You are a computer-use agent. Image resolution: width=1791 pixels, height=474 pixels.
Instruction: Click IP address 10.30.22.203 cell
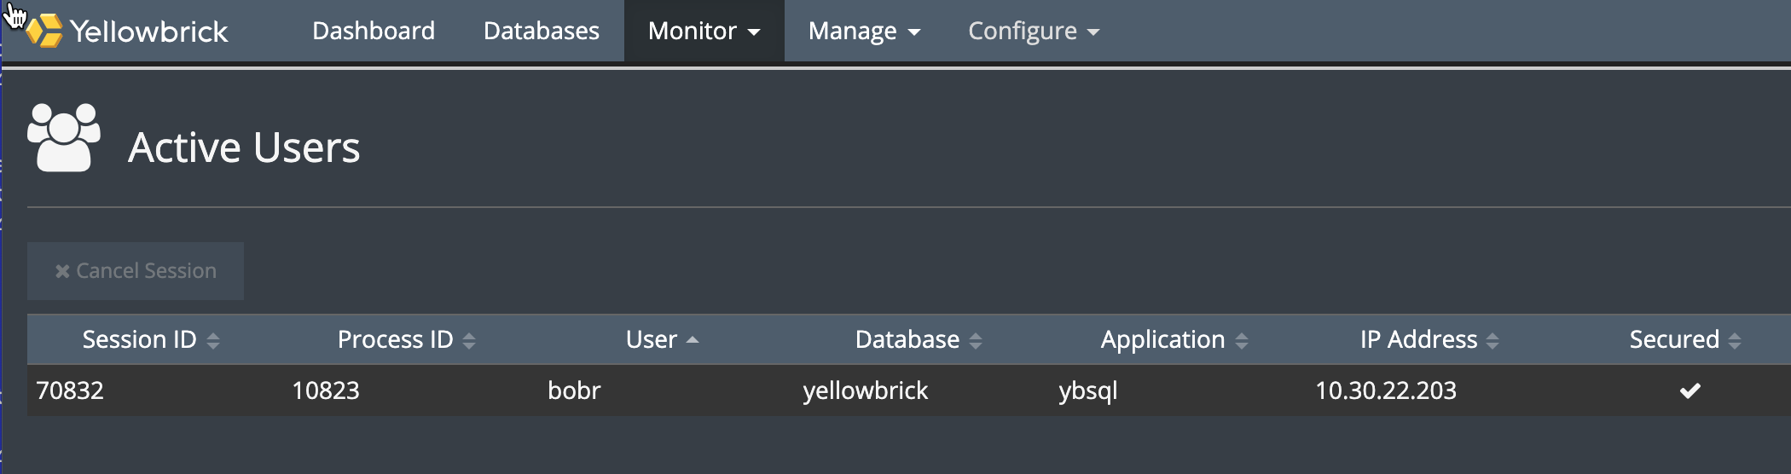[x=1386, y=390]
